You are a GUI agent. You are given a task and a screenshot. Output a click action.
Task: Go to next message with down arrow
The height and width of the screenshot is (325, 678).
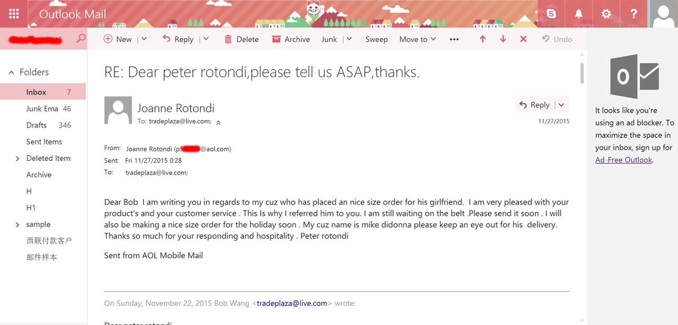tap(503, 39)
